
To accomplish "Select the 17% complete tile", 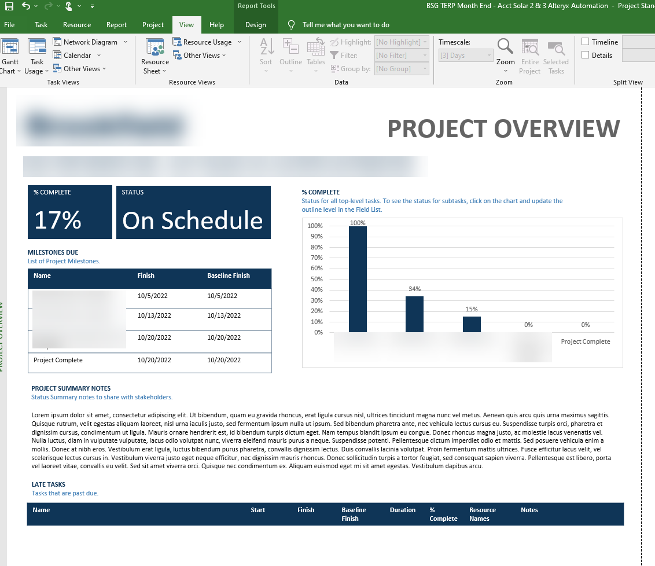I will tap(70, 212).
